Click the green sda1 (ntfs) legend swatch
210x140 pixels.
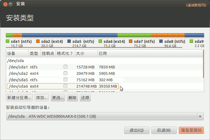coord(8,41)
